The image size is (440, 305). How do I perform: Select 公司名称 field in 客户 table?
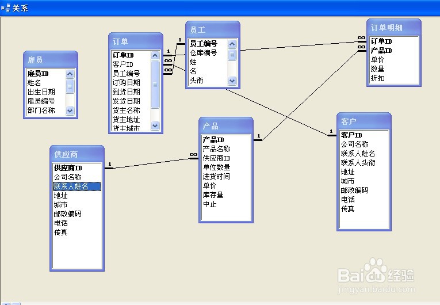pyautogui.click(x=364, y=144)
